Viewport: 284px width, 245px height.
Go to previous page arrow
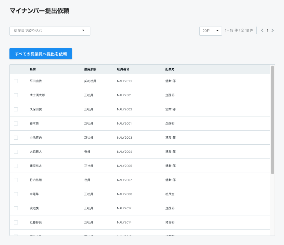pyautogui.click(x=262, y=31)
